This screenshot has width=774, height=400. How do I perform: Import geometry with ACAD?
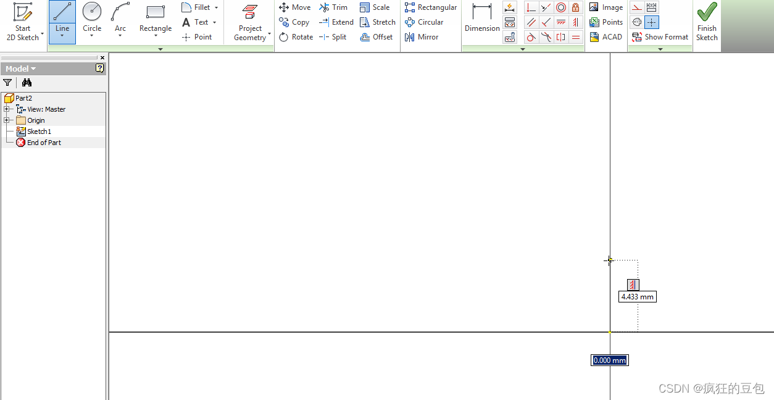[606, 36]
